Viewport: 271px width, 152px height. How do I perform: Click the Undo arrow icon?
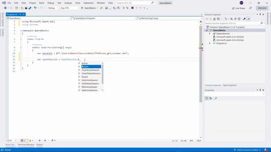(x=35, y=8)
